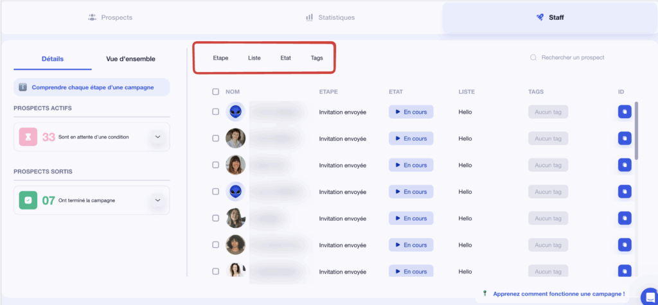658x305 pixels.
Task: Switch to the Statistiques tab
Action: 330,17
